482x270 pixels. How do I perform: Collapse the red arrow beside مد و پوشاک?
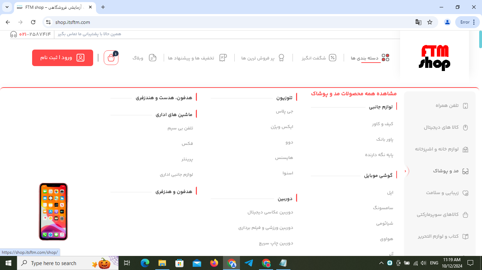(x=405, y=171)
